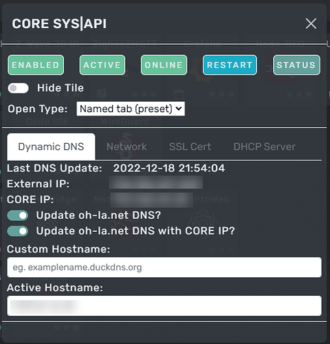Click the ACTIVE status button
The width and height of the screenshot is (330, 344).
point(102,65)
